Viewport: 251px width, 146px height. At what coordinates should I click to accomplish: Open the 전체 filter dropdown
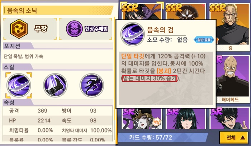pyautogui.click(x=235, y=137)
